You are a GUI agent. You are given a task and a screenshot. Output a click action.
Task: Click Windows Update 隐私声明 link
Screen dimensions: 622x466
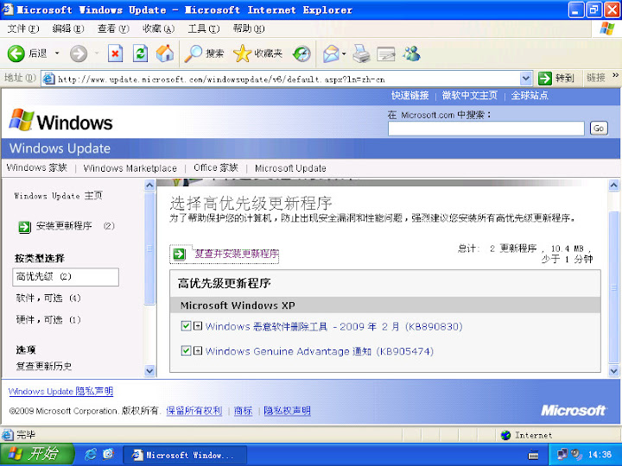(x=60, y=391)
